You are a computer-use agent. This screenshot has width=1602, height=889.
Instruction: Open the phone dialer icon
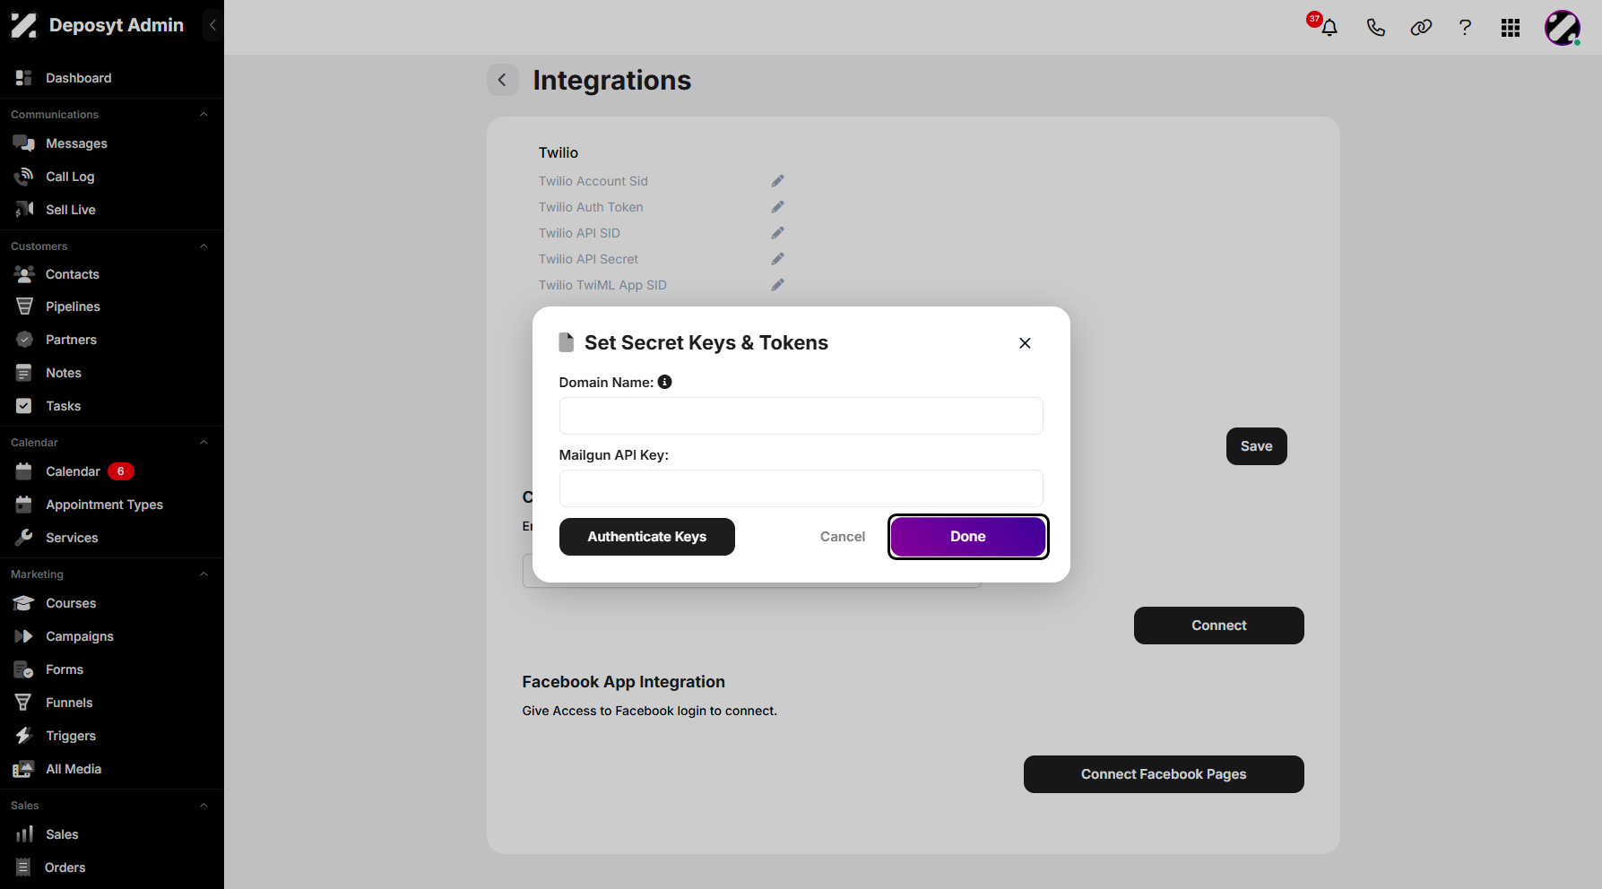click(x=1375, y=28)
